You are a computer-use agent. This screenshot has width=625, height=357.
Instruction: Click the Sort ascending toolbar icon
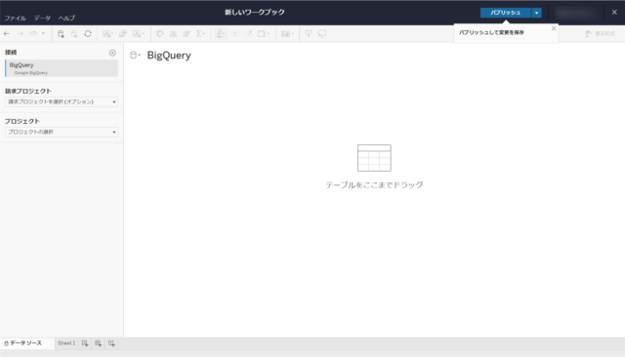tap(173, 34)
